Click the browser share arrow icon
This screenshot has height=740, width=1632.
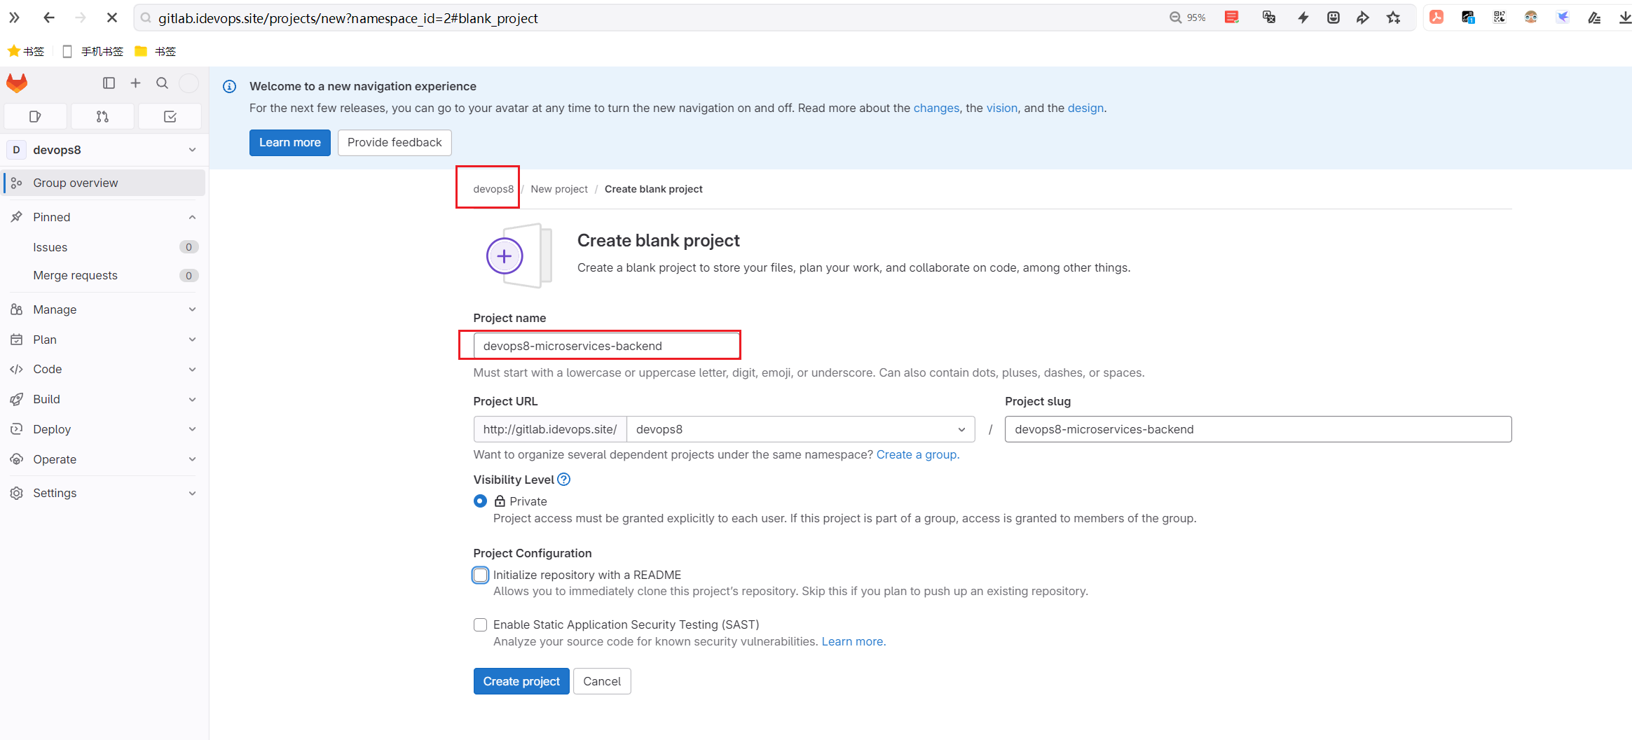click(1363, 18)
